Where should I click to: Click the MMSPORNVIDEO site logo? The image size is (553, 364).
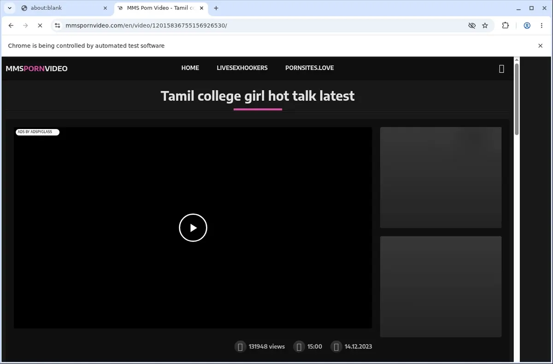36,69
